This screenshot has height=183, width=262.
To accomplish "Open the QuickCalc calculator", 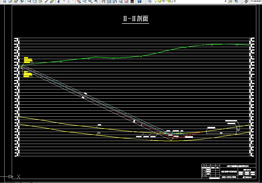I will (x=132, y=1).
